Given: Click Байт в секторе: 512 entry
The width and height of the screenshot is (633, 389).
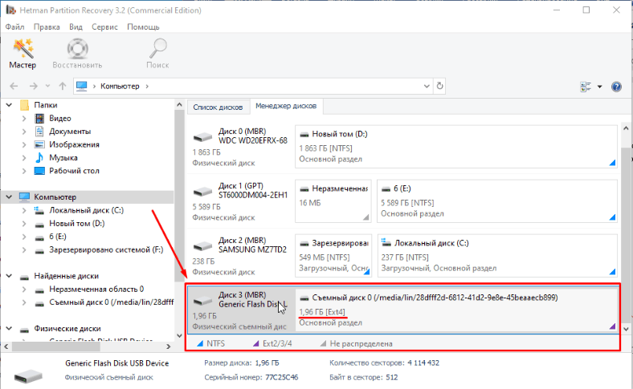Looking at the screenshot, I should 363,378.
